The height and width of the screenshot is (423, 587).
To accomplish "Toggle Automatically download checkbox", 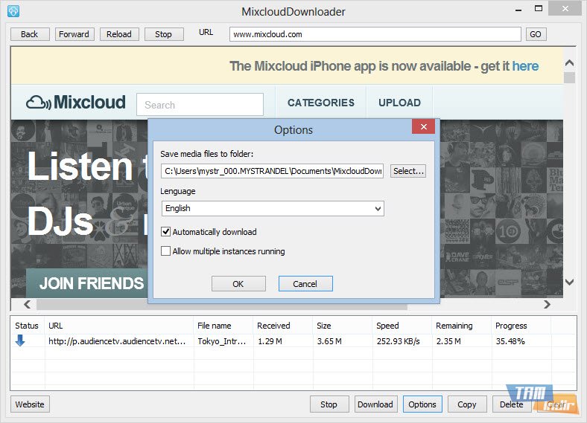I will 165,232.
